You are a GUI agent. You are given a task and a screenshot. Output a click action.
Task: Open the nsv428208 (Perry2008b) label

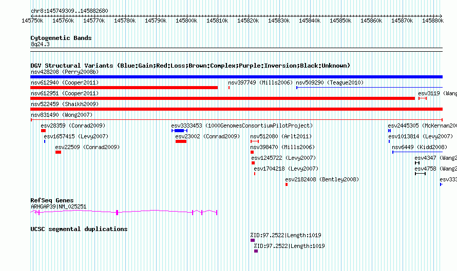click(65, 72)
